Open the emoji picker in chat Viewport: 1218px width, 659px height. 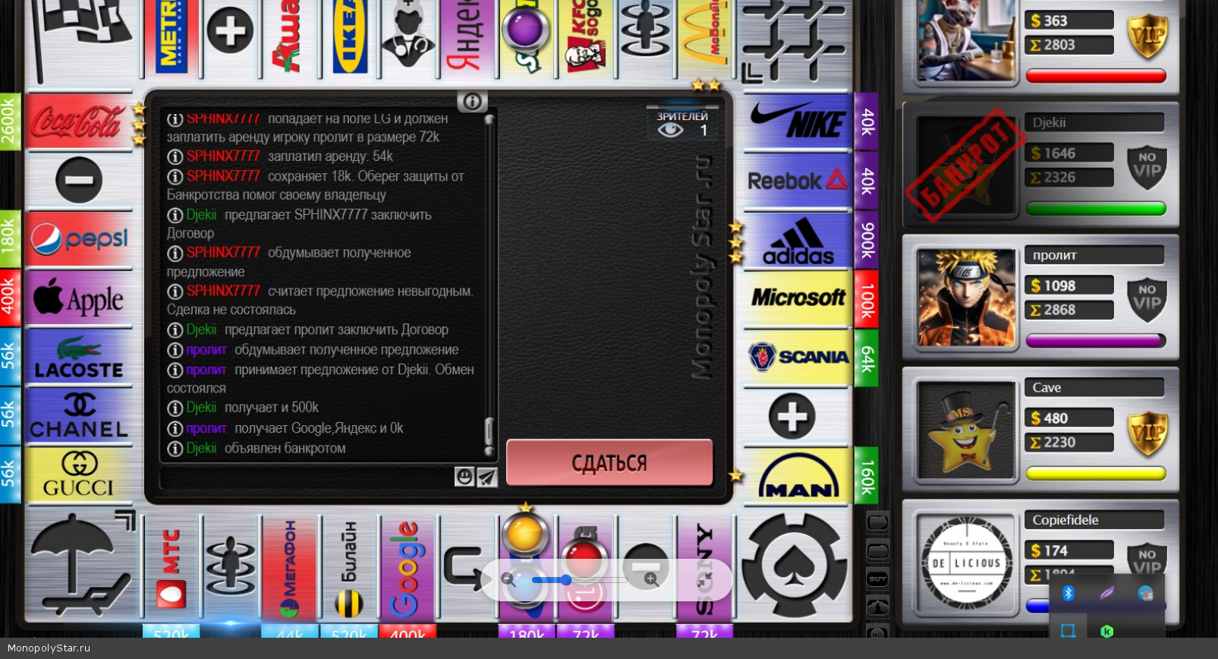pos(464,477)
